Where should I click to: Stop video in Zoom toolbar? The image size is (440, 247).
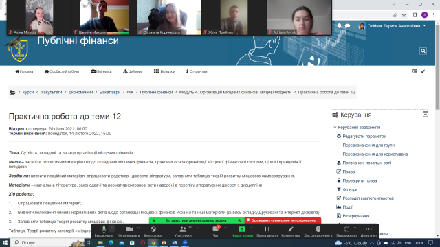(x=129, y=231)
